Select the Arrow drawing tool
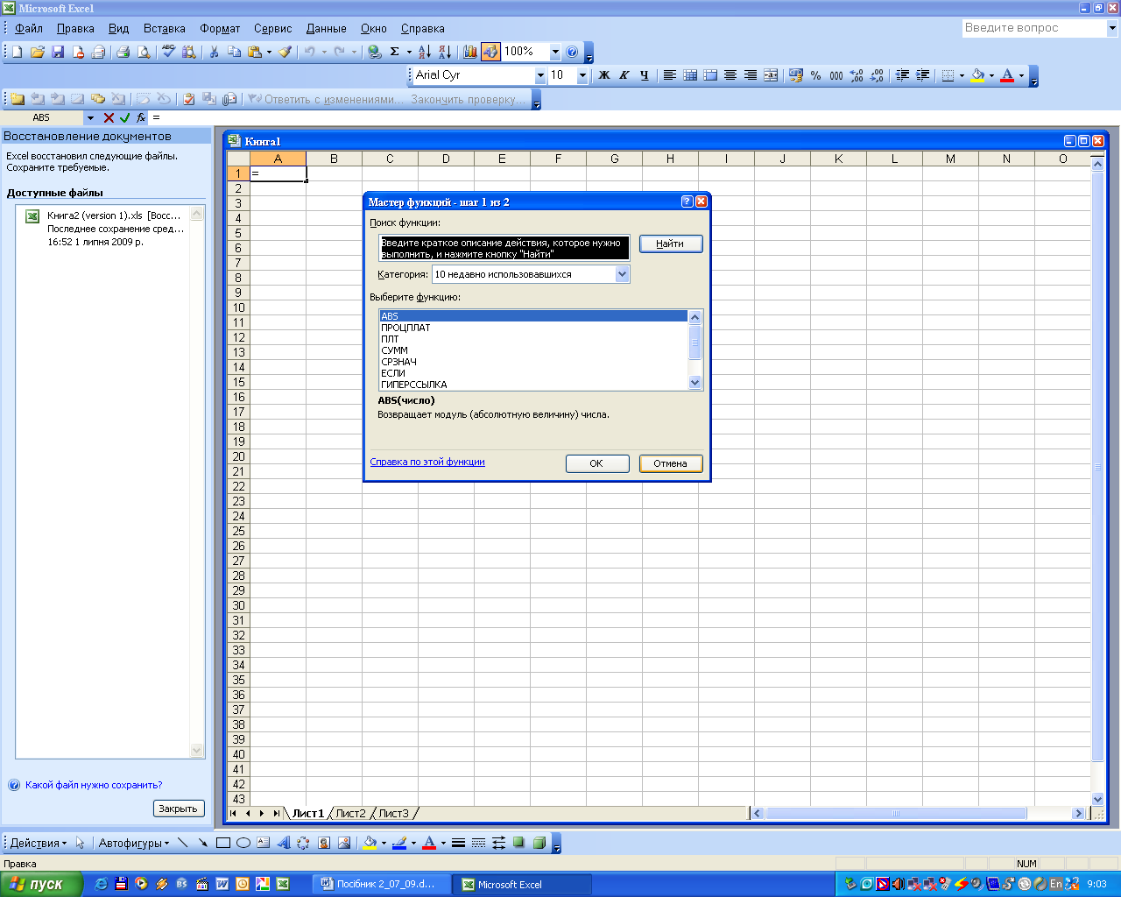The height and width of the screenshot is (897, 1121). click(x=202, y=843)
